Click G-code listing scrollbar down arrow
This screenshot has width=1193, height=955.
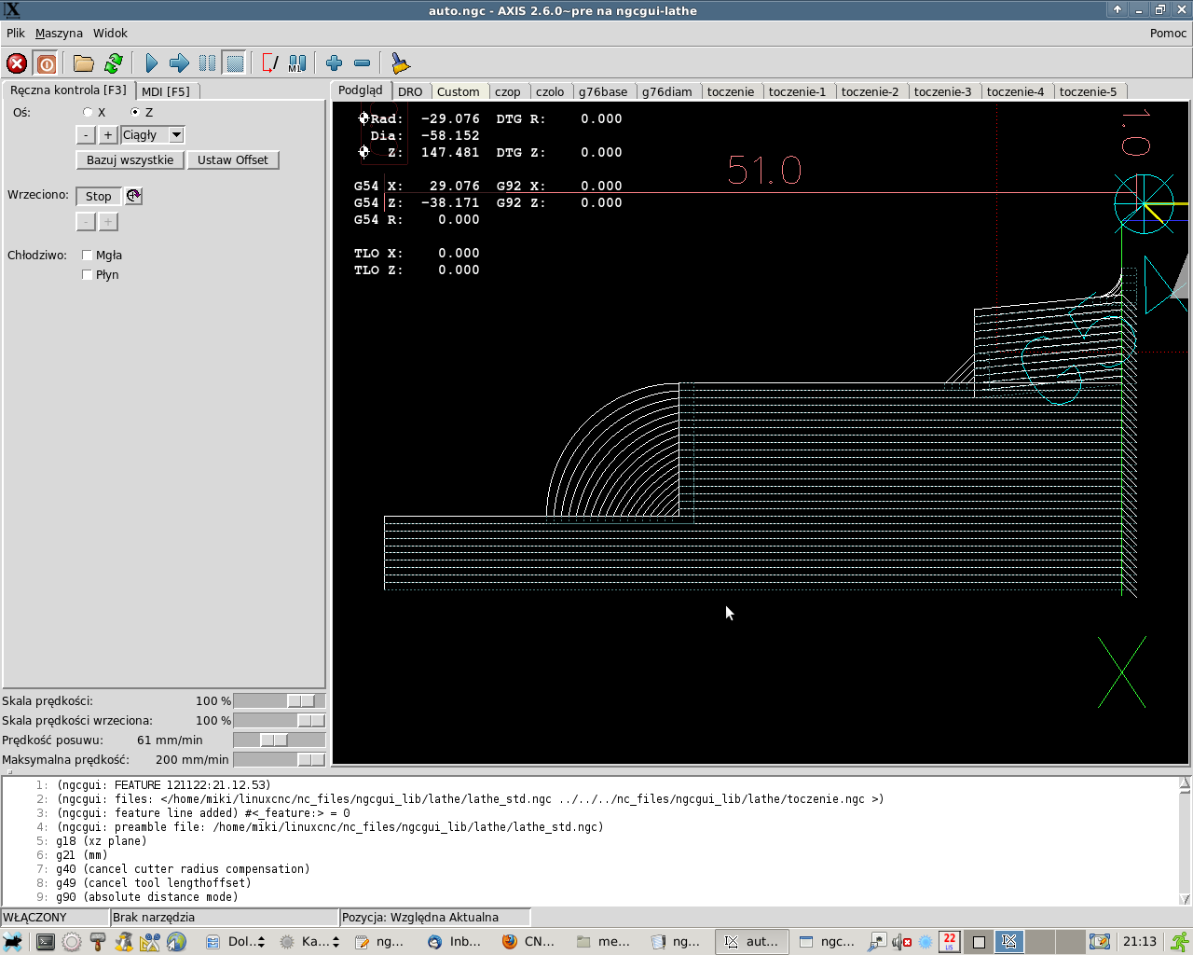click(1185, 900)
